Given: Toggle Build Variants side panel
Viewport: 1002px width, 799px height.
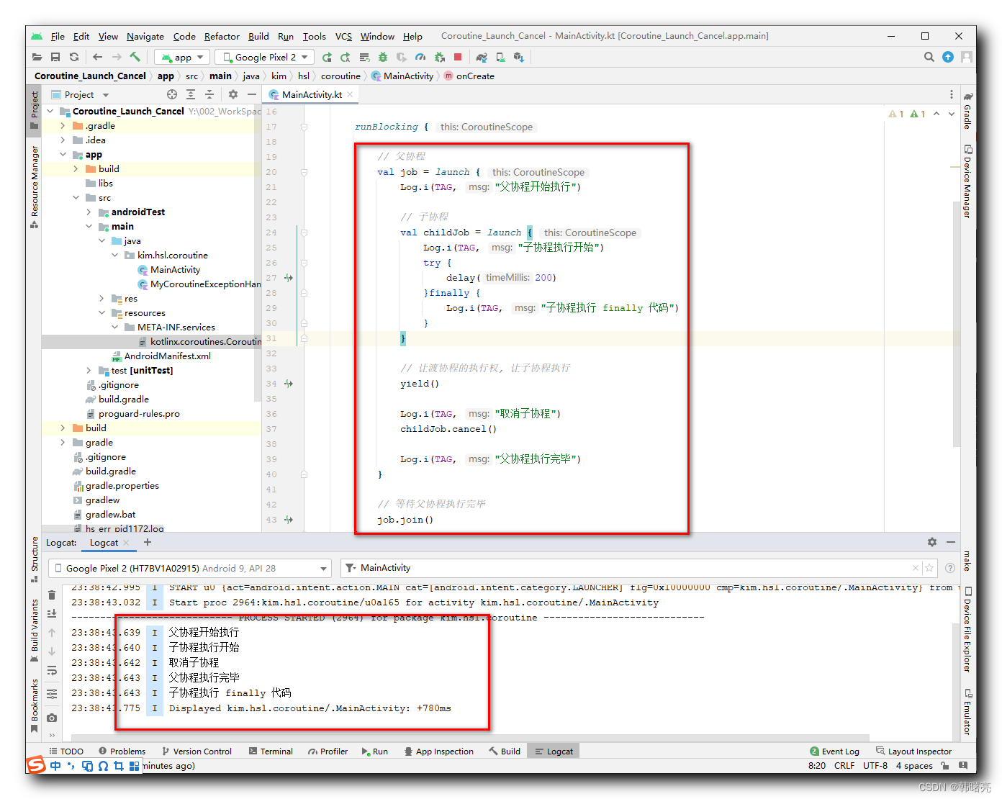Looking at the screenshot, I should [x=35, y=630].
